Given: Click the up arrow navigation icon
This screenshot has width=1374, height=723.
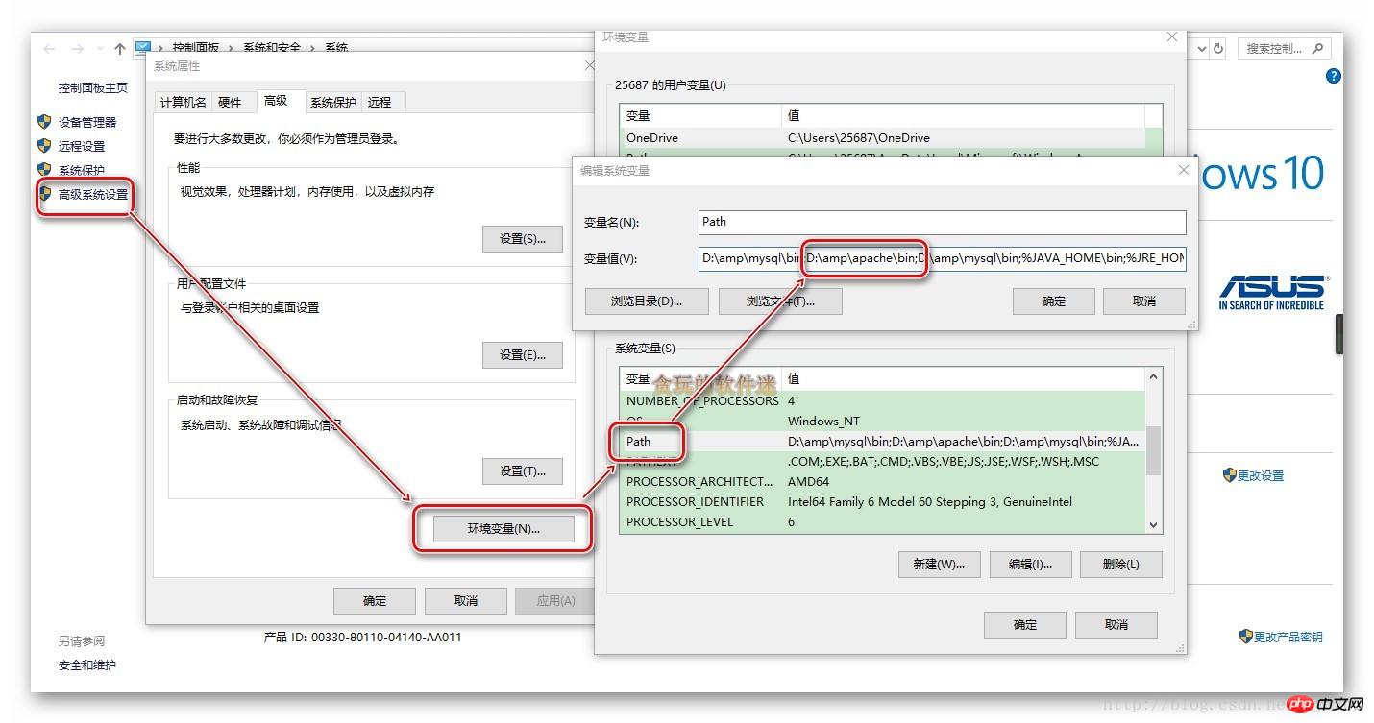Looking at the screenshot, I should coord(119,48).
